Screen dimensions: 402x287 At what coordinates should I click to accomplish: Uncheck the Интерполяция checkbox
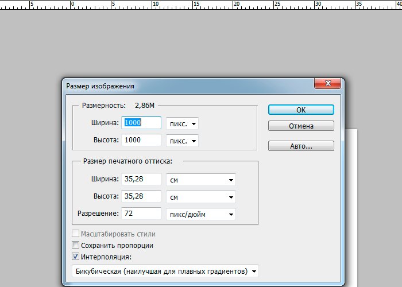pos(76,257)
